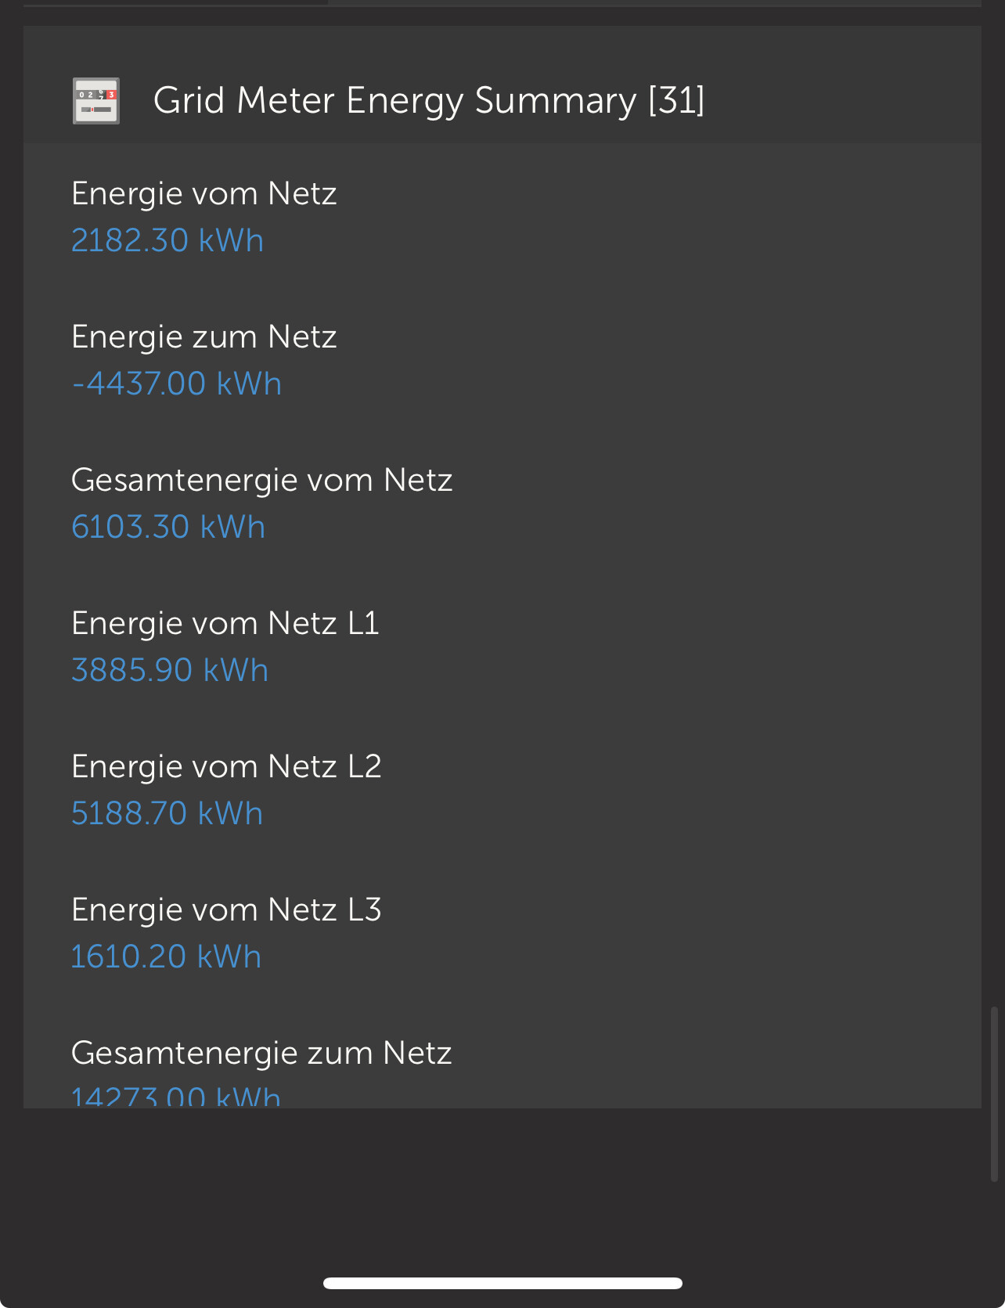Screen dimensions: 1005x1308
Task: Click the previous widget's bottom edge strip
Action: (502, 3)
